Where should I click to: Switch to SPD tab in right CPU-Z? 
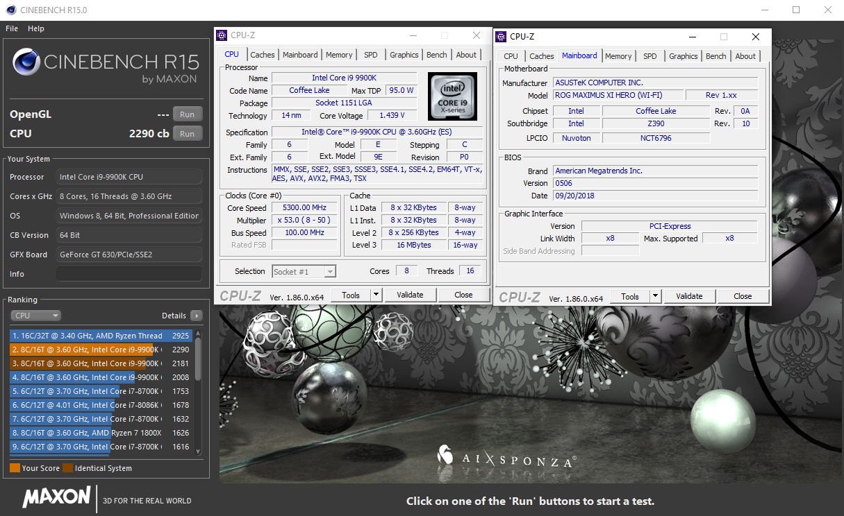(650, 56)
